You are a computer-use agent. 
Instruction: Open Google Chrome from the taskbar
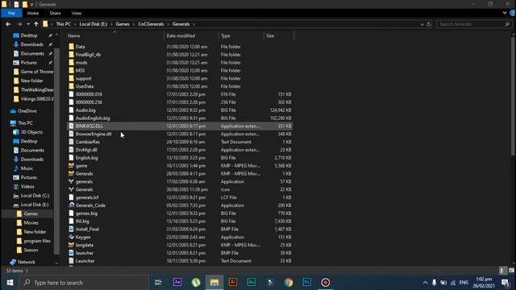pos(289,283)
